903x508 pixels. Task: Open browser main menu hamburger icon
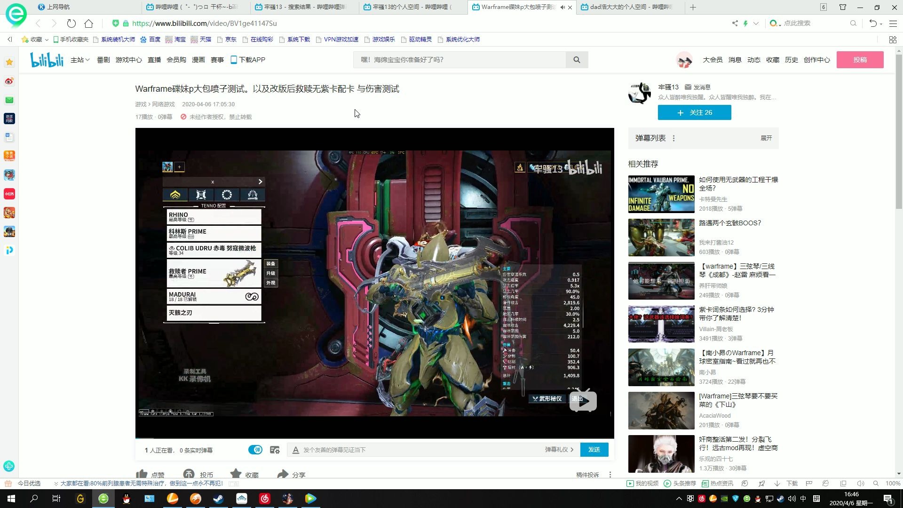coord(893,23)
